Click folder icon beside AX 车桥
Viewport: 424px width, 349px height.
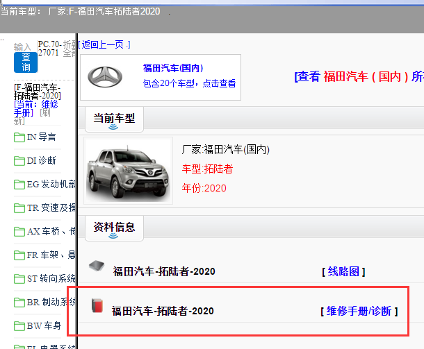[19, 232]
